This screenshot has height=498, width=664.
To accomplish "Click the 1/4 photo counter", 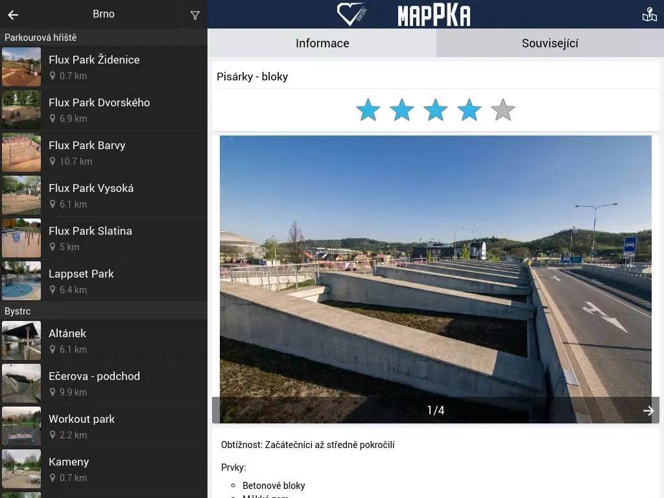I will point(436,410).
